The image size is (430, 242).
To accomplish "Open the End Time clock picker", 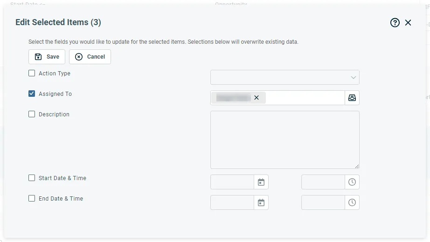I will point(352,202).
